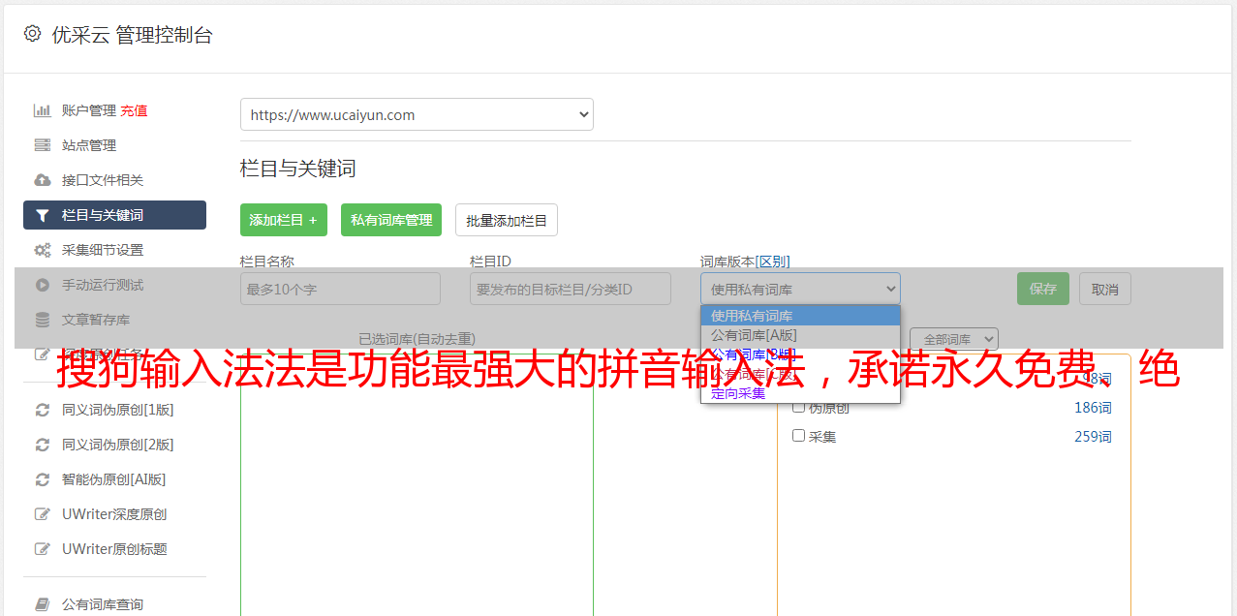Tick the 采集 checkbox
The image size is (1237, 616).
tap(799, 436)
